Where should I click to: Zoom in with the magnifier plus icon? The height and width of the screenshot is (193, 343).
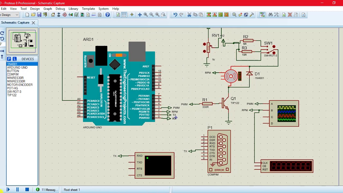[146, 15]
